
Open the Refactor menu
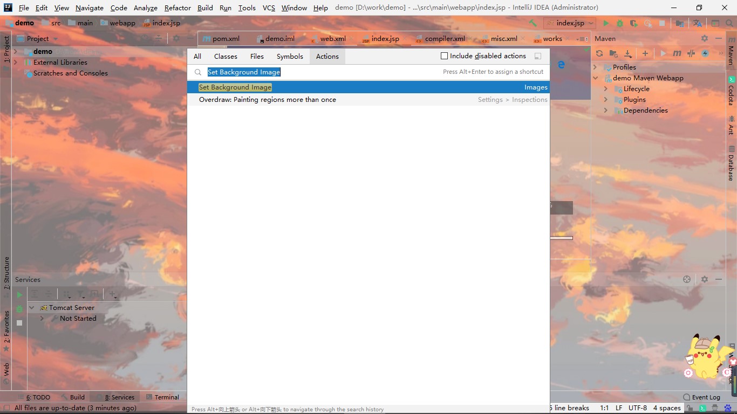pos(178,8)
